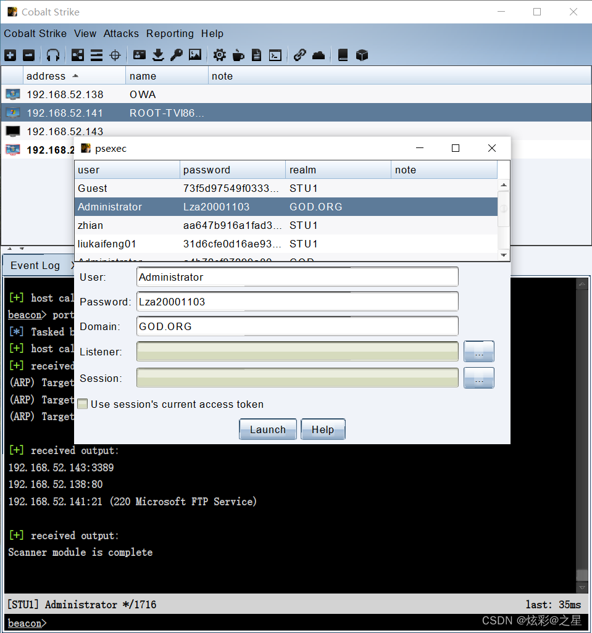Click the User input field

click(x=297, y=277)
